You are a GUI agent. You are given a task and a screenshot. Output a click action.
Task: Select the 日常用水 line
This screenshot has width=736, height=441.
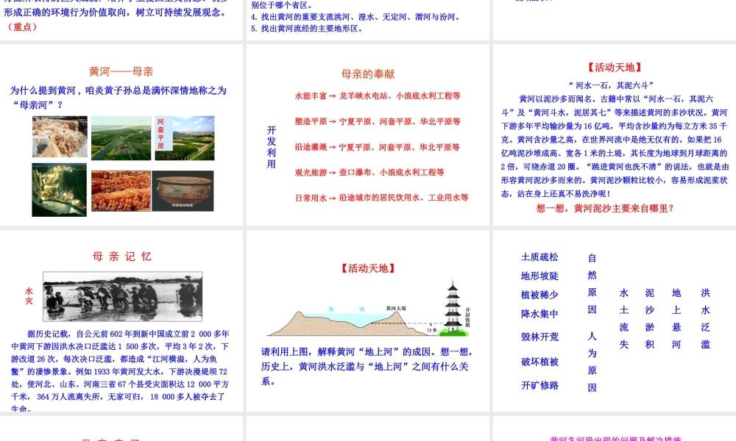pos(381,198)
